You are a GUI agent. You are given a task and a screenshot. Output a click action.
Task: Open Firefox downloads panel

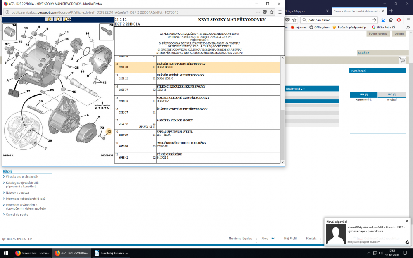click(383, 20)
